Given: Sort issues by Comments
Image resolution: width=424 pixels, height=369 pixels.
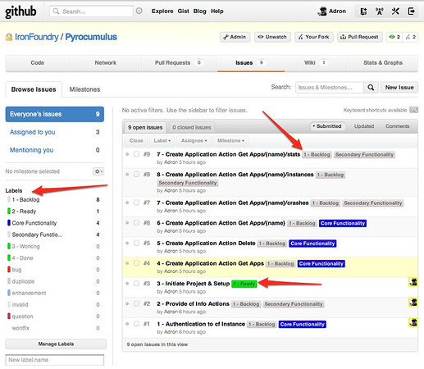Looking at the screenshot, I should (398, 126).
